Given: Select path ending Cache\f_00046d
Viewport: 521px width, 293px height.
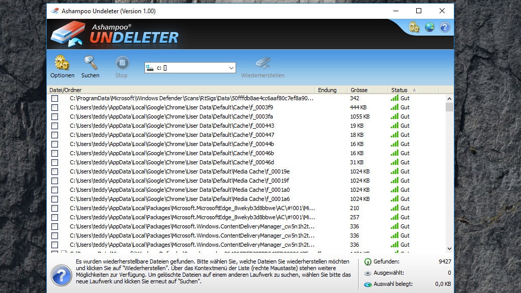Looking at the screenshot, I should coord(172,162).
